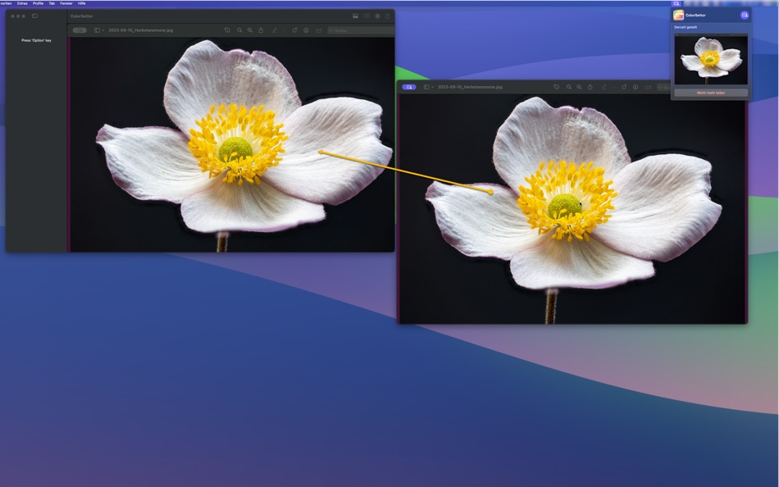
Task: Click the target icon in ColorSettor title bar
Action: (377, 16)
